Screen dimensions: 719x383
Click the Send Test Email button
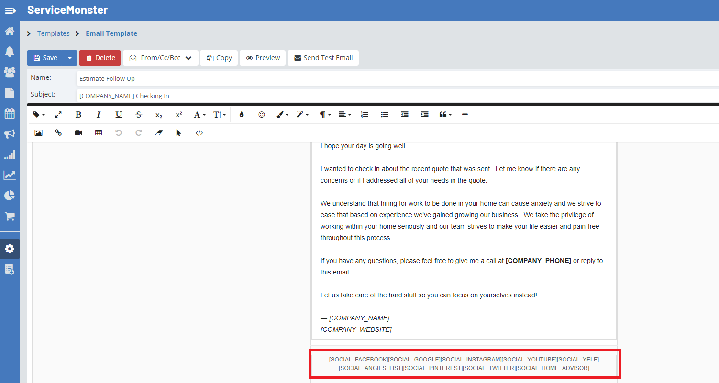[323, 58]
